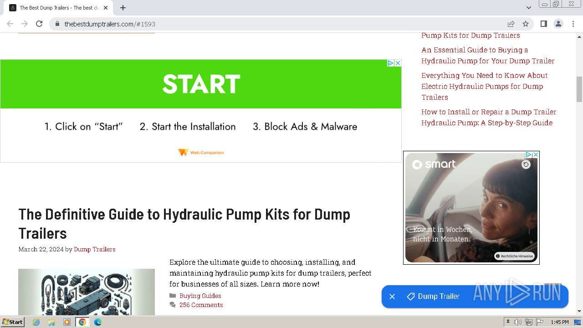Open the Chrome profile menu
The height and width of the screenshot is (328, 583).
coord(558,24)
